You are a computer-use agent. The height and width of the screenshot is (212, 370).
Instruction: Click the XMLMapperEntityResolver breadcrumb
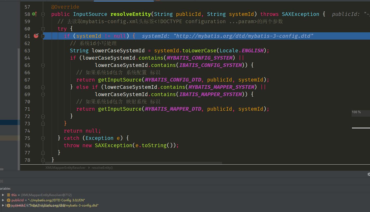[65, 168]
